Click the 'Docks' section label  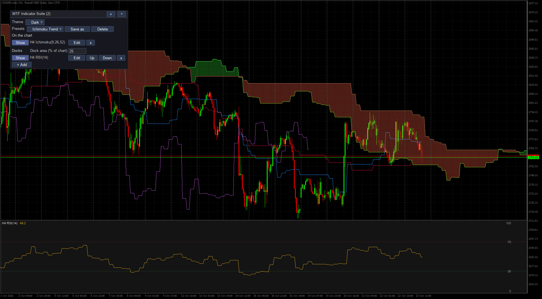pos(17,51)
